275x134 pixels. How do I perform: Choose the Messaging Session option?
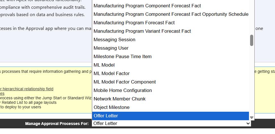(115, 39)
